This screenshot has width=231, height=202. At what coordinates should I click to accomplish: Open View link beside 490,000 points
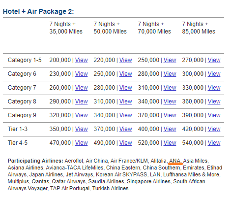pos(125,143)
